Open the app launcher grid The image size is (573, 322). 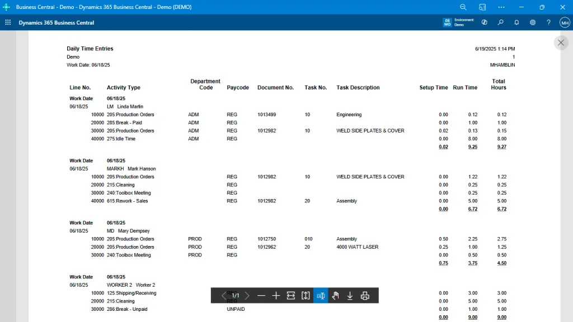[8, 22]
